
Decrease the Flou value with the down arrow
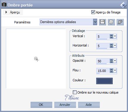[112, 72]
